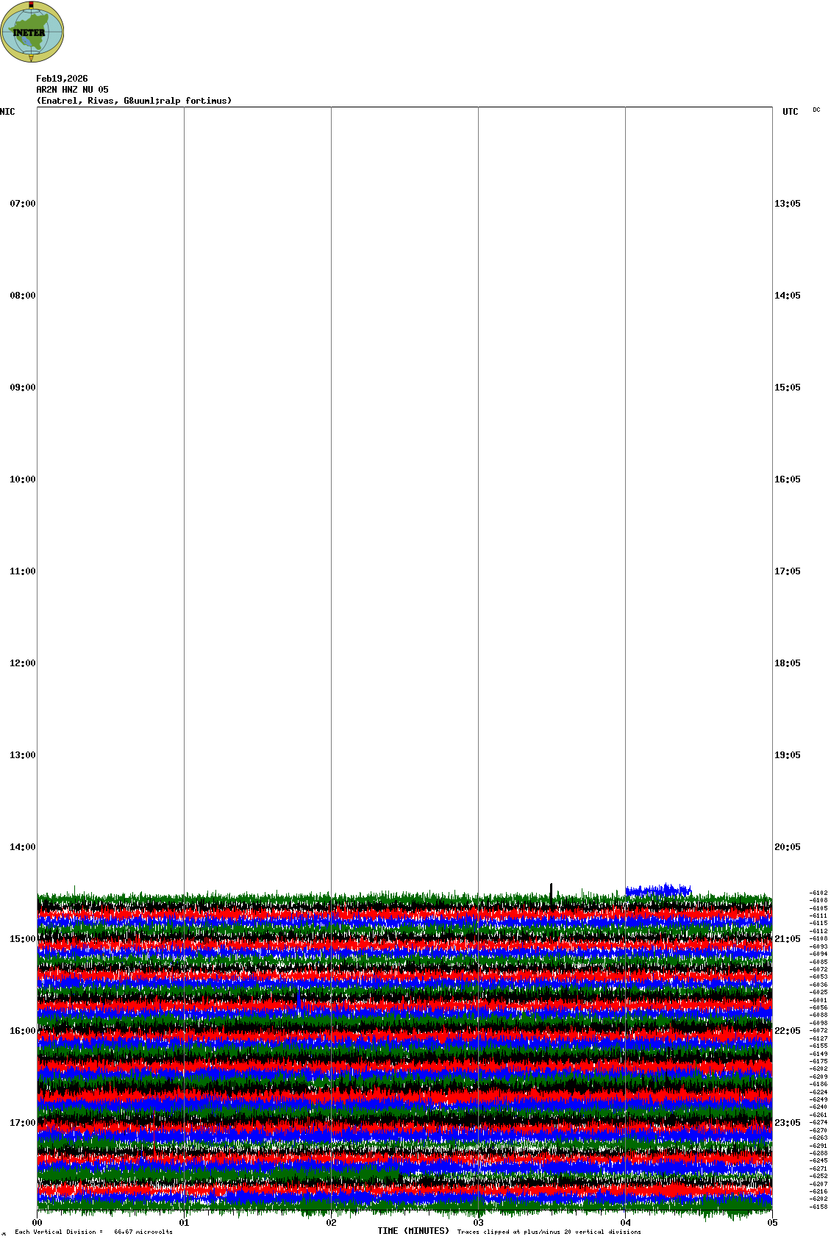This screenshot has height=1242, width=831.
Task: Click the black spike above the traces
Action: 551,890
